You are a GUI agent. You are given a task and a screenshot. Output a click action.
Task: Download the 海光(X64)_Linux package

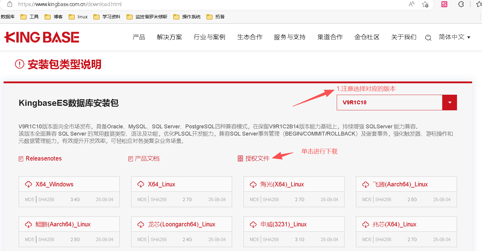click(x=282, y=184)
